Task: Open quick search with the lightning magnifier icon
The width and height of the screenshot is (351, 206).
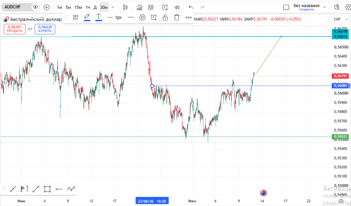Action: coord(337,7)
